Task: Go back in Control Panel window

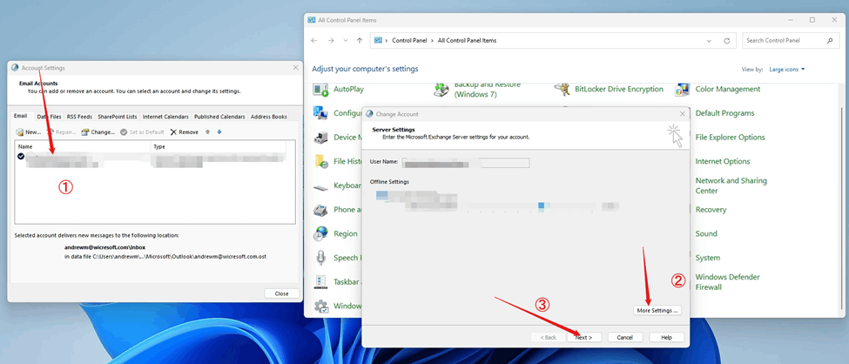Action: pos(314,41)
